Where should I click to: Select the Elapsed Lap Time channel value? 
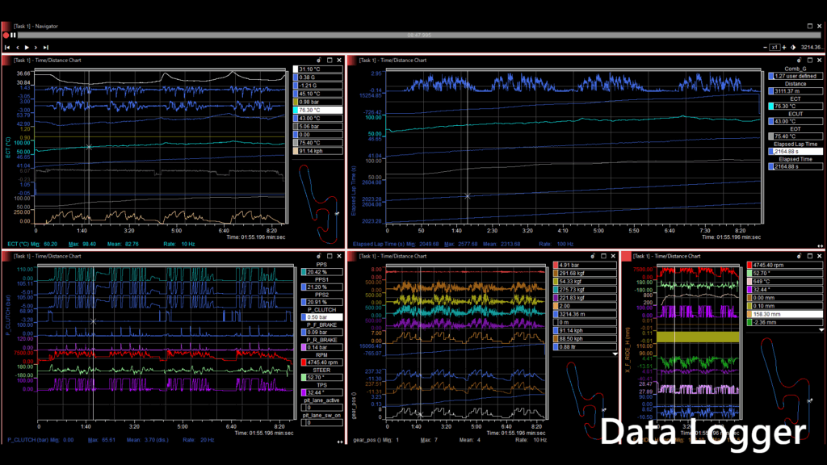click(795, 151)
